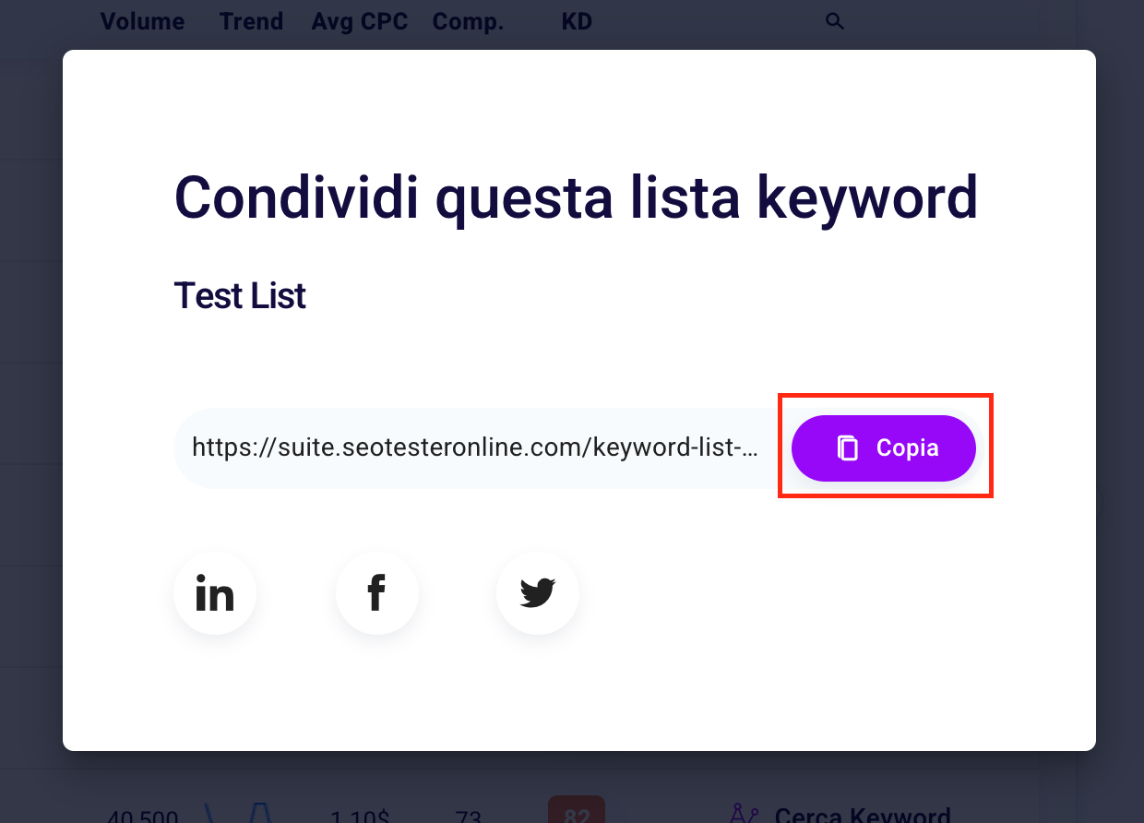Share the list on Twitter
The image size is (1144, 823).
click(x=538, y=593)
